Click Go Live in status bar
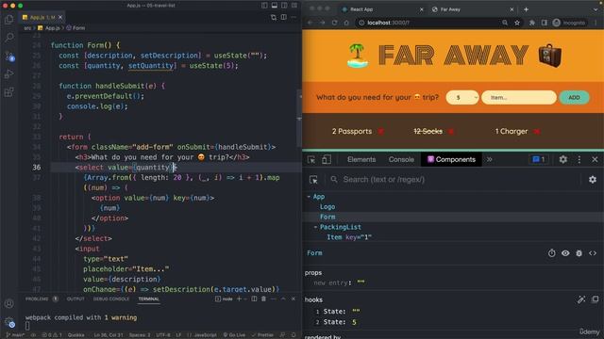The width and height of the screenshot is (604, 339). pos(234,335)
